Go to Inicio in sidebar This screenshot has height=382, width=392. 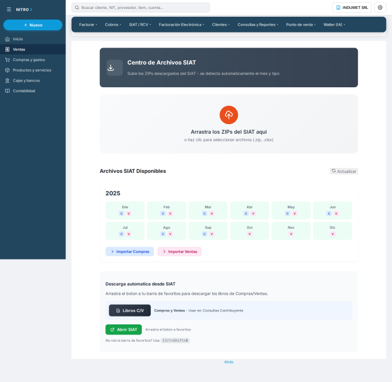[32, 39]
